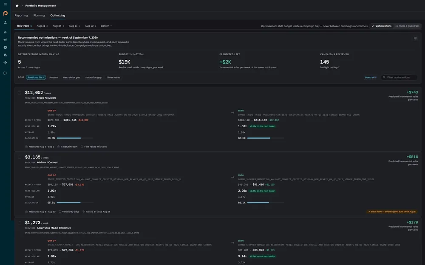Click the +$179 predicted incremental sales value
The width and height of the screenshot is (425, 265).
click(412, 222)
